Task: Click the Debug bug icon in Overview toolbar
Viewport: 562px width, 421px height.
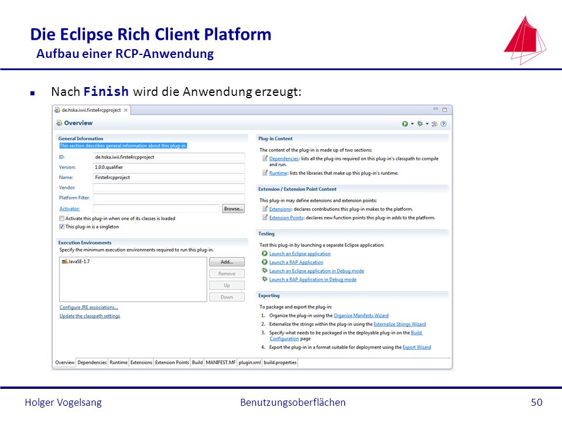Action: 420,124
